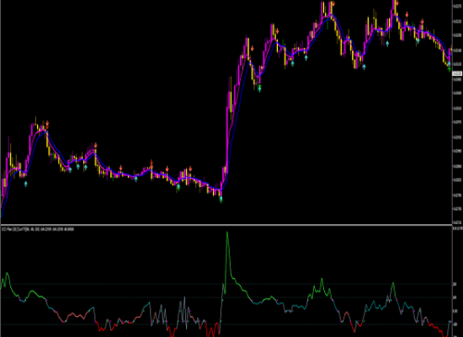463x337 pixels.
Task: Click the buy arrow under the post-rally pullback low
Action: tap(259, 88)
